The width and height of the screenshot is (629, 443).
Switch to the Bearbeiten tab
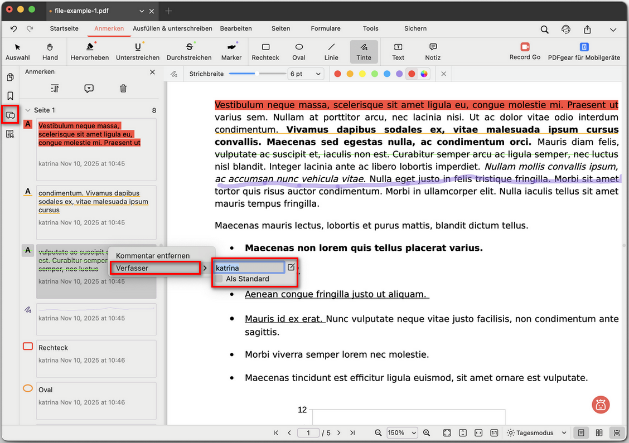(236, 28)
